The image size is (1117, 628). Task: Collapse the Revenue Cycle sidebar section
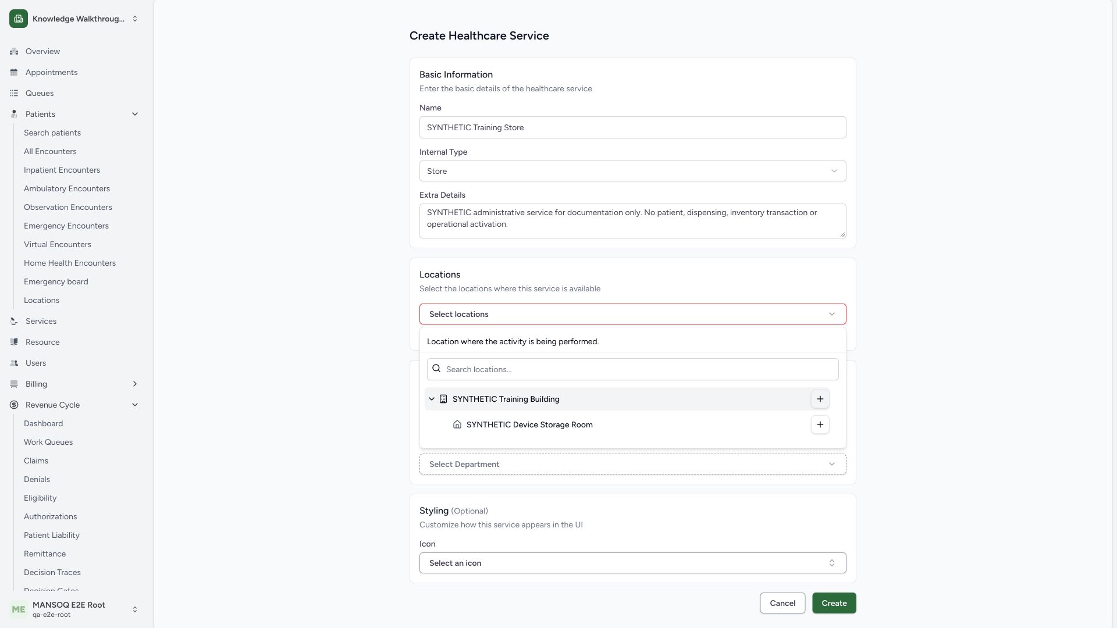click(x=135, y=405)
